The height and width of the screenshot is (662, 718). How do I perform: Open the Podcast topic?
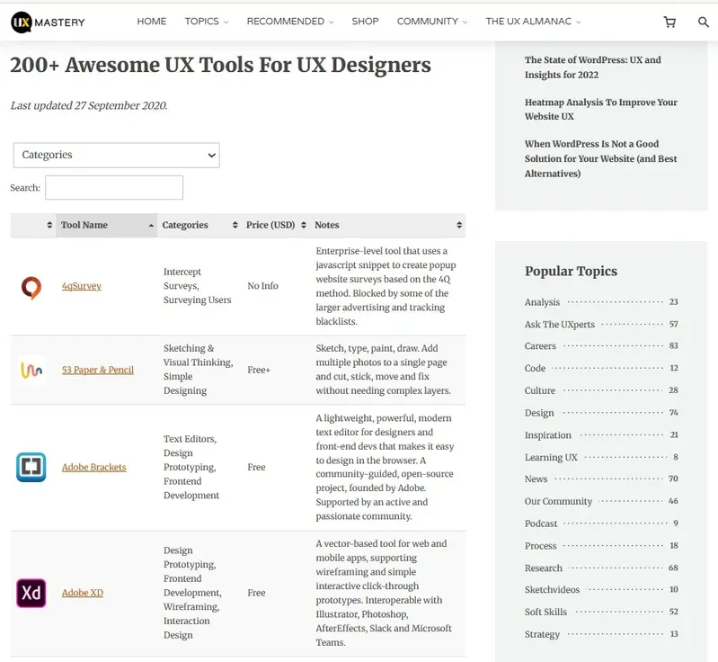point(541,523)
